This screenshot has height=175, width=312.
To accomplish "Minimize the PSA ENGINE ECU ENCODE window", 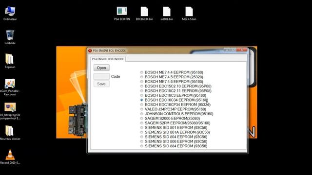I will click(227, 50).
